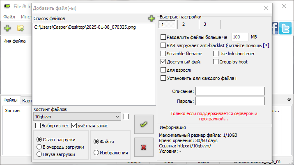Open the Хостинг файлов dropdown 10gb.vn
This screenshot has height=165, width=294.
tap(77, 117)
